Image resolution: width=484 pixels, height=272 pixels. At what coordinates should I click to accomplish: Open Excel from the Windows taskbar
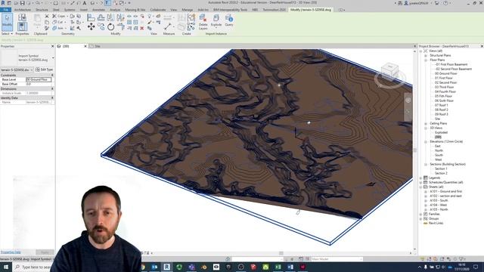click(x=278, y=267)
